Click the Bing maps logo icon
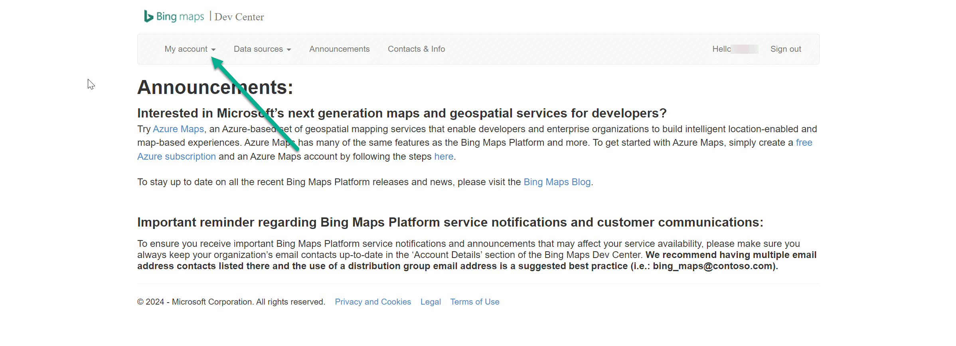The width and height of the screenshot is (956, 346). click(149, 16)
